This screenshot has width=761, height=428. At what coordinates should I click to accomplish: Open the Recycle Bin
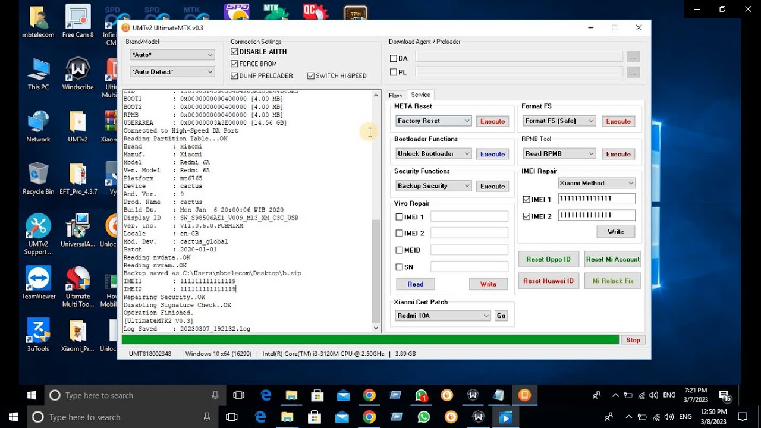38,179
